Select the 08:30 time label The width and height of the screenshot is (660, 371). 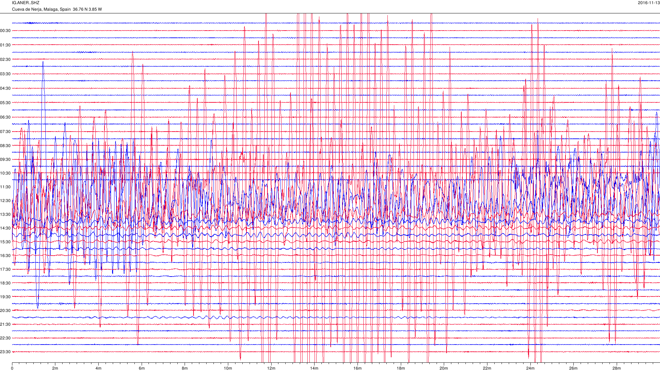tap(5, 146)
